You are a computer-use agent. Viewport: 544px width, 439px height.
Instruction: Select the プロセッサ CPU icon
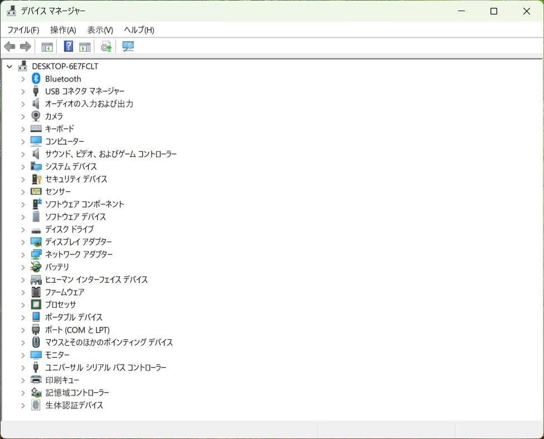click(36, 305)
